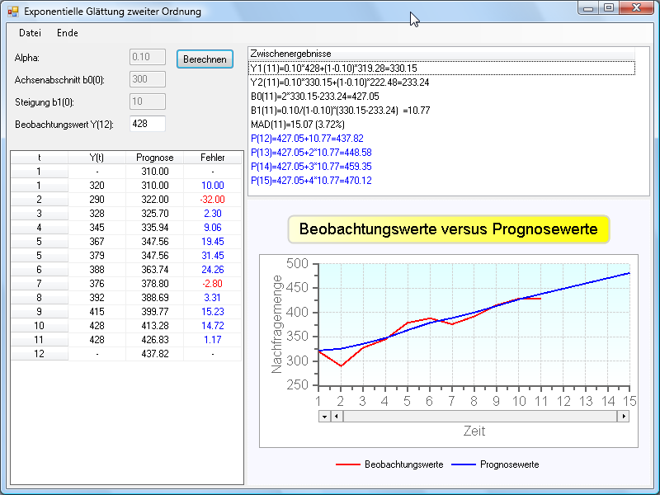Click the Achsenabschnitt b0(0) field

pyautogui.click(x=148, y=79)
